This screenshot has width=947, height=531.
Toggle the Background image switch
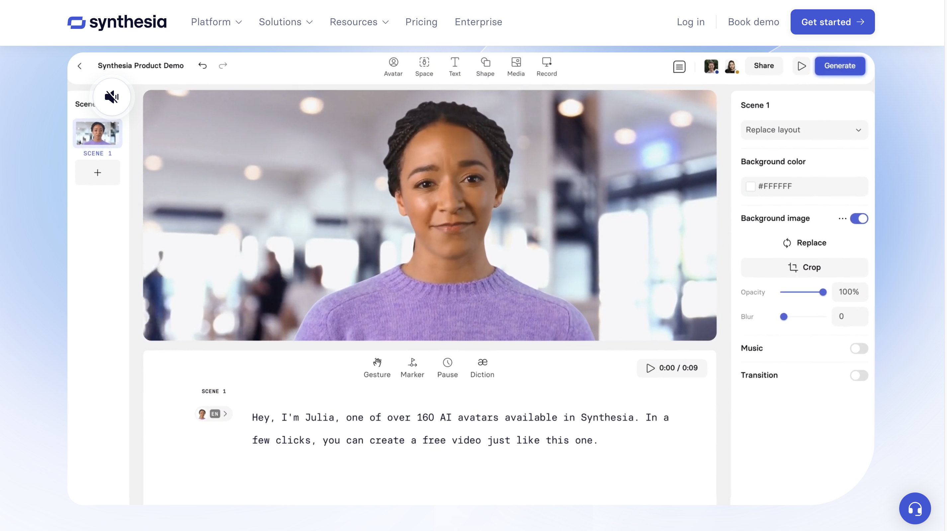point(859,218)
